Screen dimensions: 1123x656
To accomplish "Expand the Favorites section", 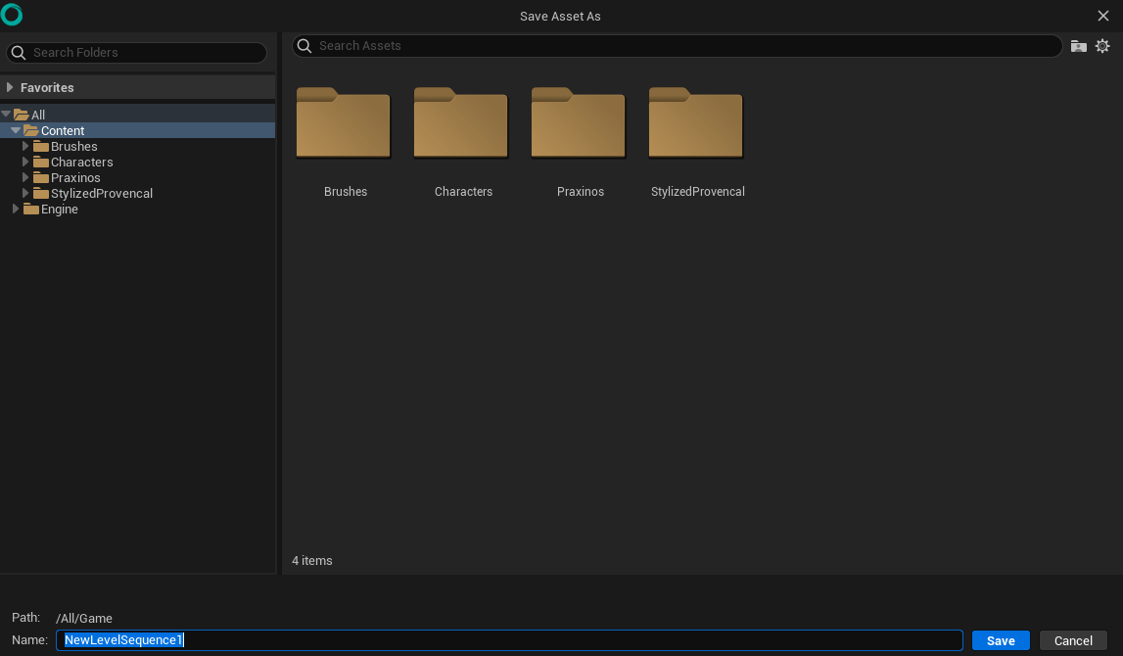I will click(x=10, y=87).
